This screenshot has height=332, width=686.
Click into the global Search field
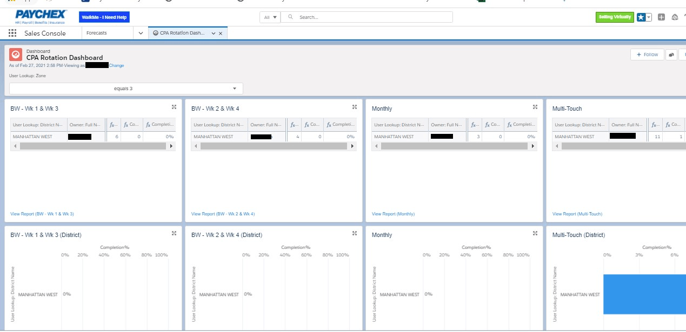[x=367, y=17]
